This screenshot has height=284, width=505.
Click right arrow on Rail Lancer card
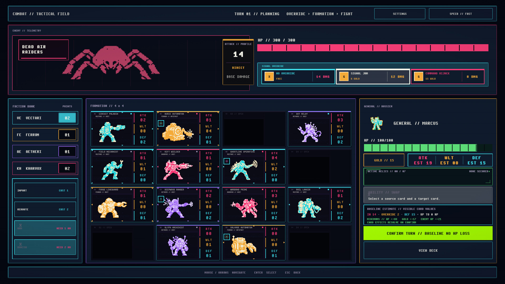350,205
